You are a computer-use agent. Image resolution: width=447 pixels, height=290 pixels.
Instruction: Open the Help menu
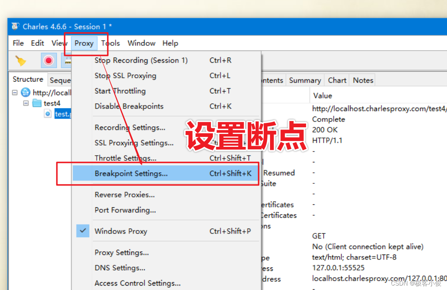click(x=170, y=43)
